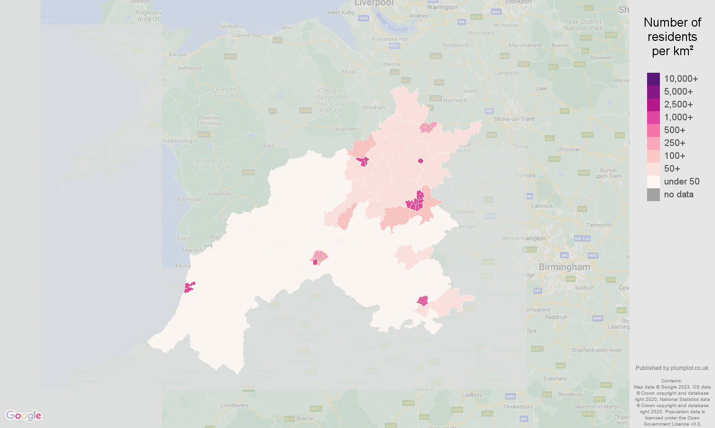Click the 100+ legend swatch

[653, 156]
